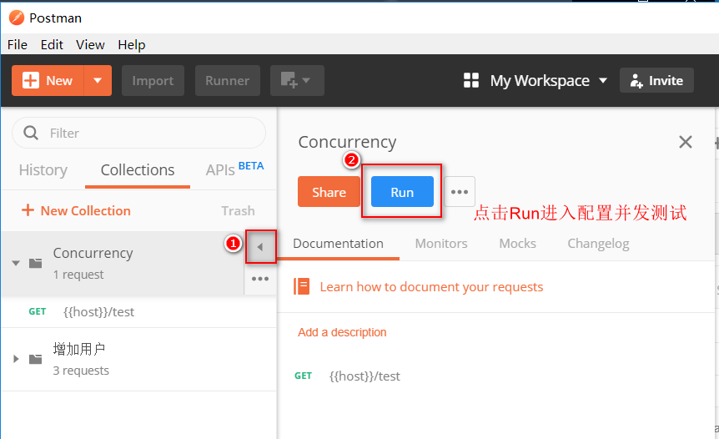The height and width of the screenshot is (439, 719).
Task: Open the Help menu
Action: tap(132, 45)
